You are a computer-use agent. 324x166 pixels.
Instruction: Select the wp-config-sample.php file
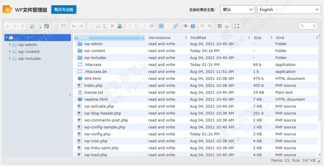(196, 127)
